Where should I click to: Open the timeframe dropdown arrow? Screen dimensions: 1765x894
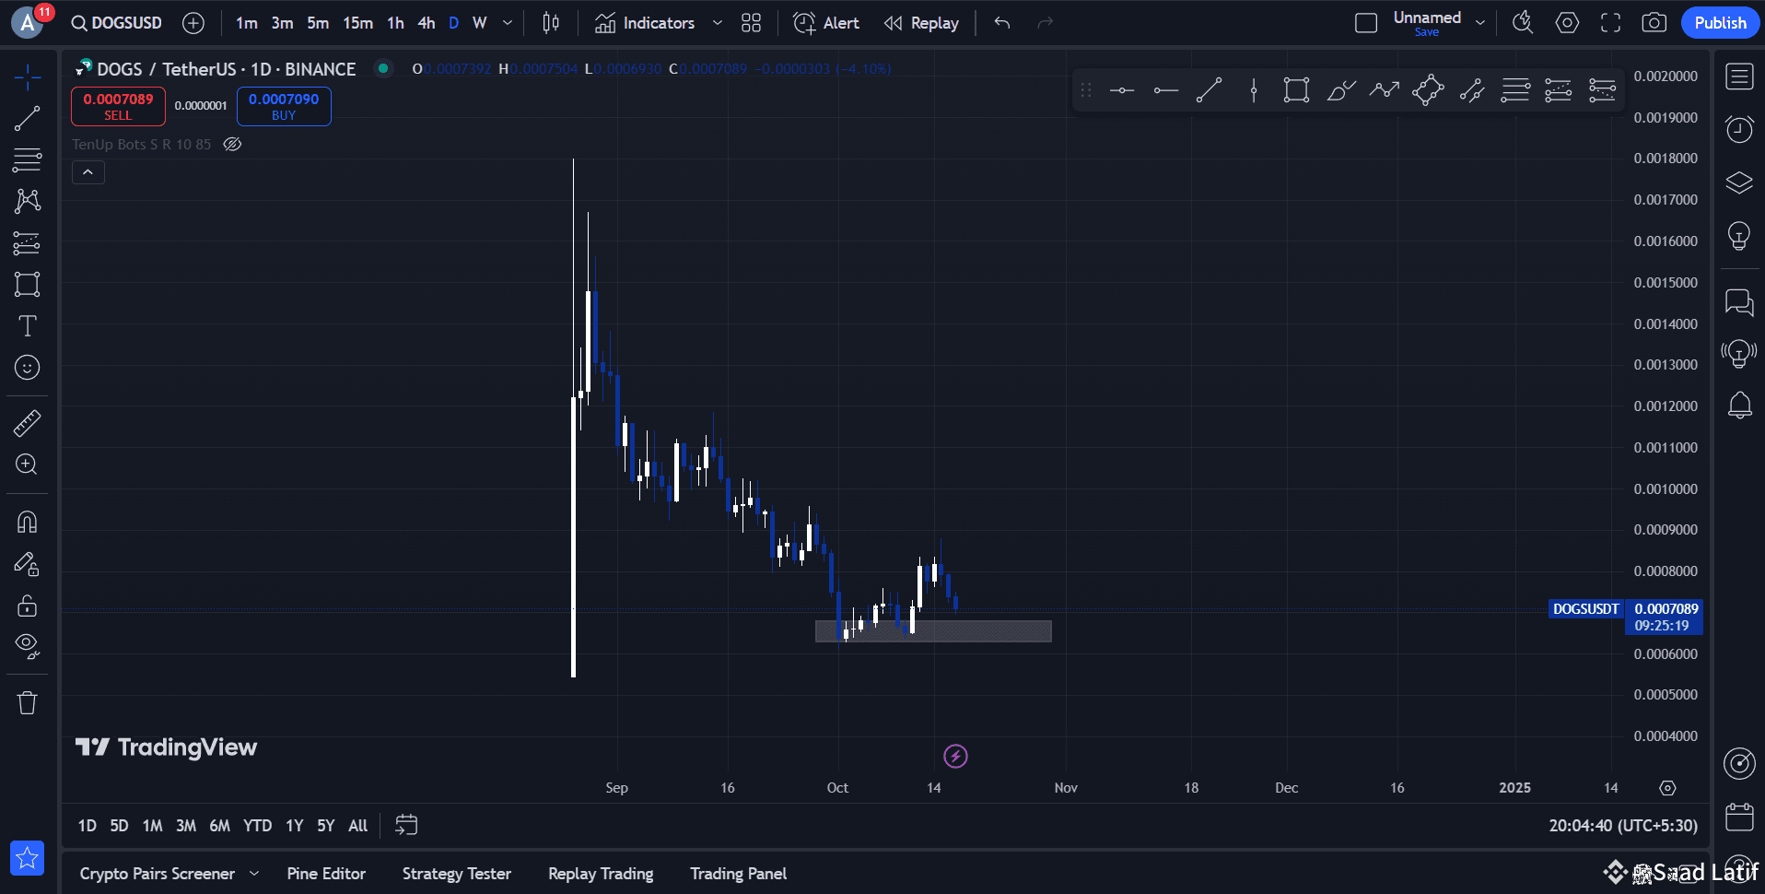point(508,23)
